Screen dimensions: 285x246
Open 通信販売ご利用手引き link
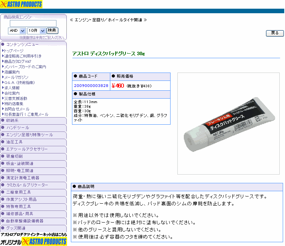point(23,56)
